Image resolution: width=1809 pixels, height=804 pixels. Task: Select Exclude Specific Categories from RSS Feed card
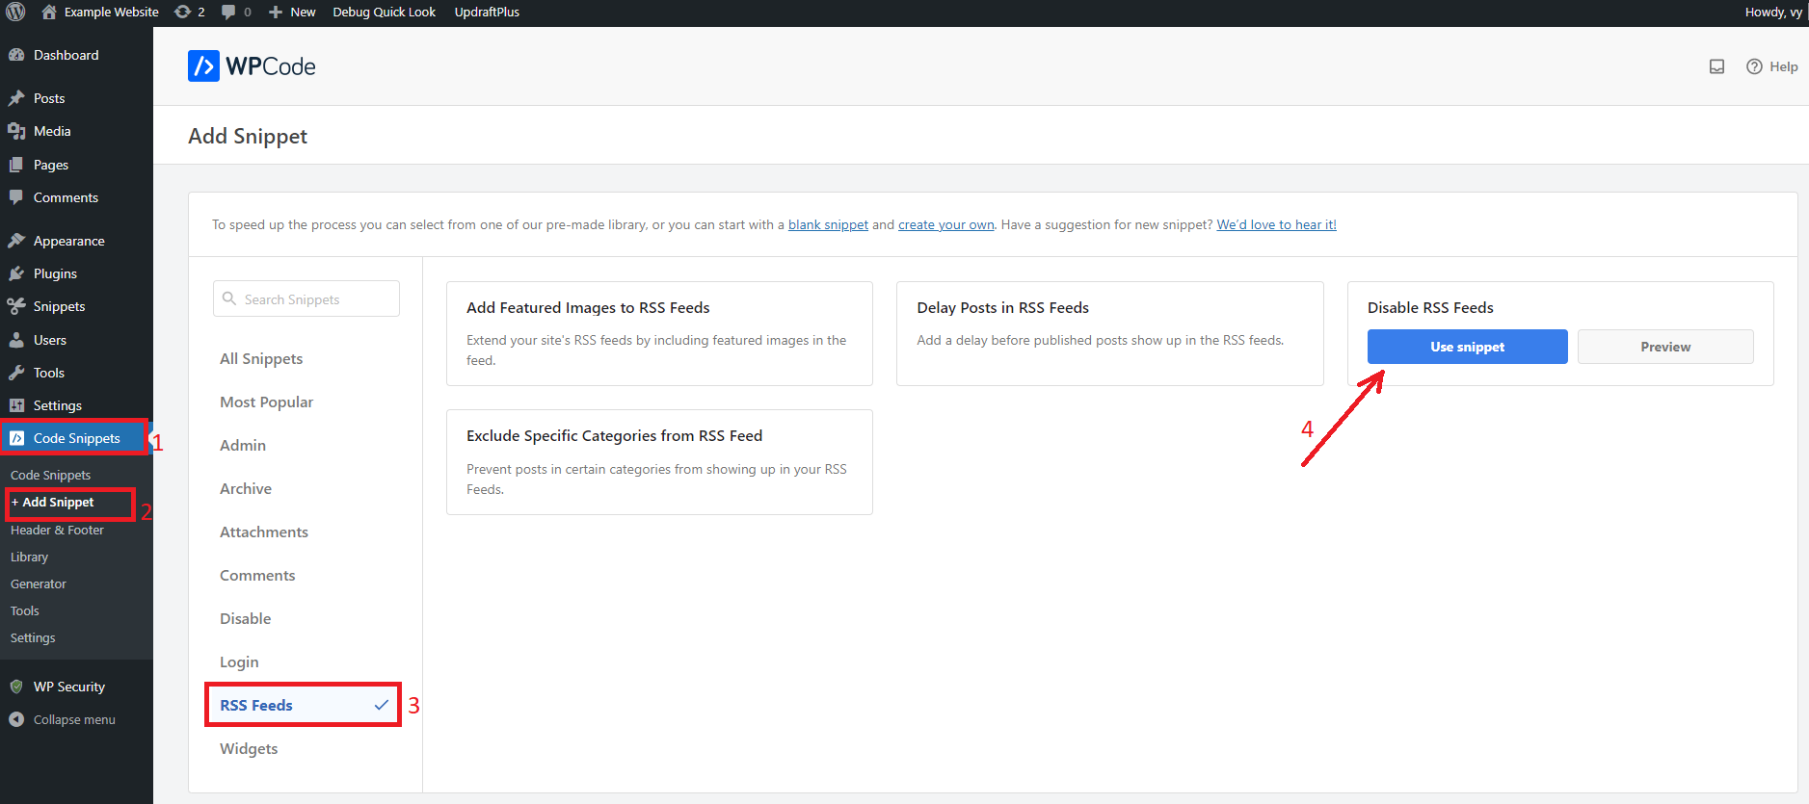[659, 462]
